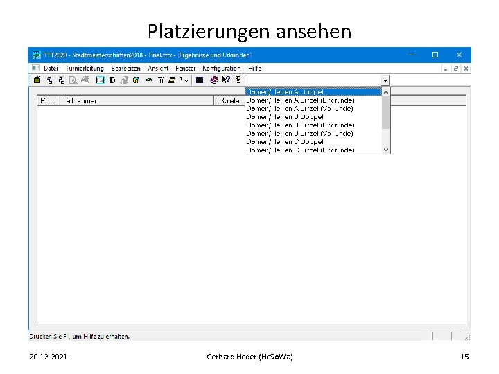Viewport: 499px width, 374px height.
Task: Select Damen/Herren A Doppel in list
Action: pyautogui.click(x=313, y=92)
